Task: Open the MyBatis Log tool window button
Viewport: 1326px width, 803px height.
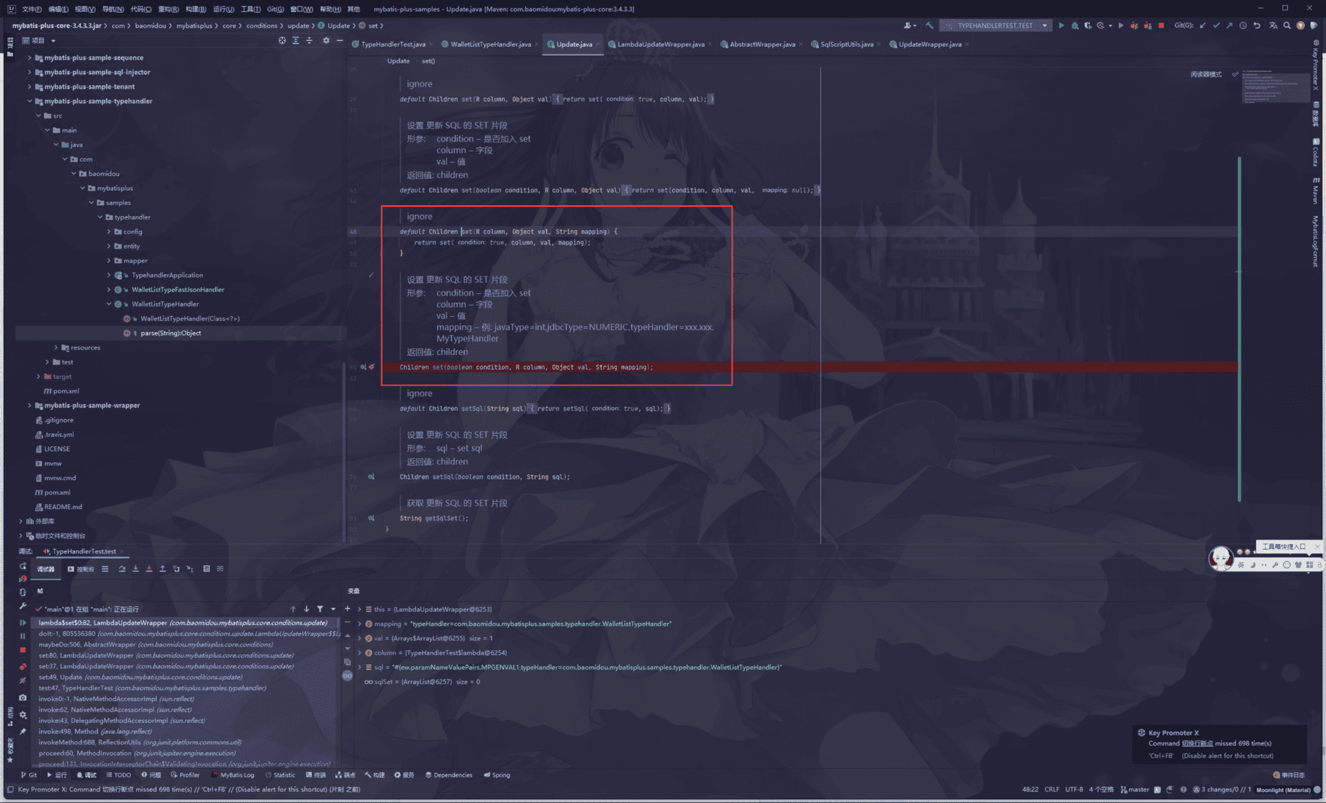Action: click(x=233, y=775)
